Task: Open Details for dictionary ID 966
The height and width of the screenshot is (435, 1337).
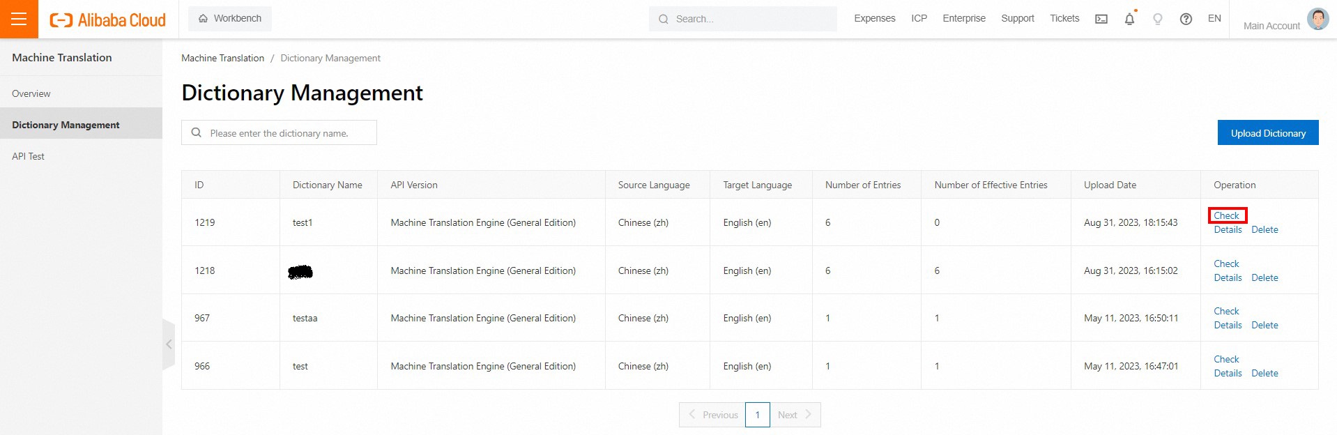Action: tap(1228, 373)
